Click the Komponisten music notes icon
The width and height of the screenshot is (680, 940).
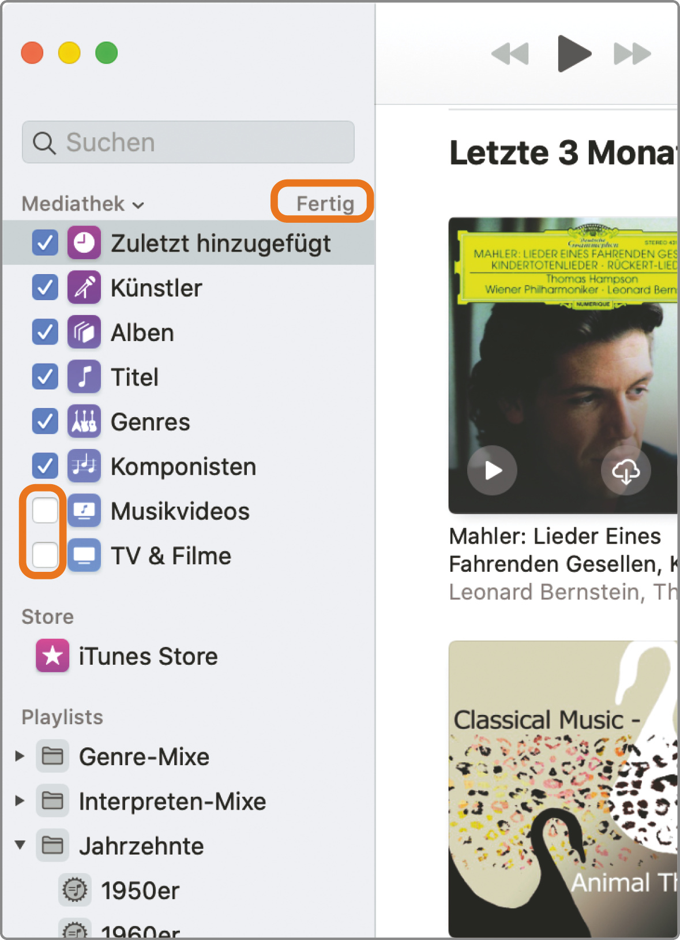coord(84,466)
